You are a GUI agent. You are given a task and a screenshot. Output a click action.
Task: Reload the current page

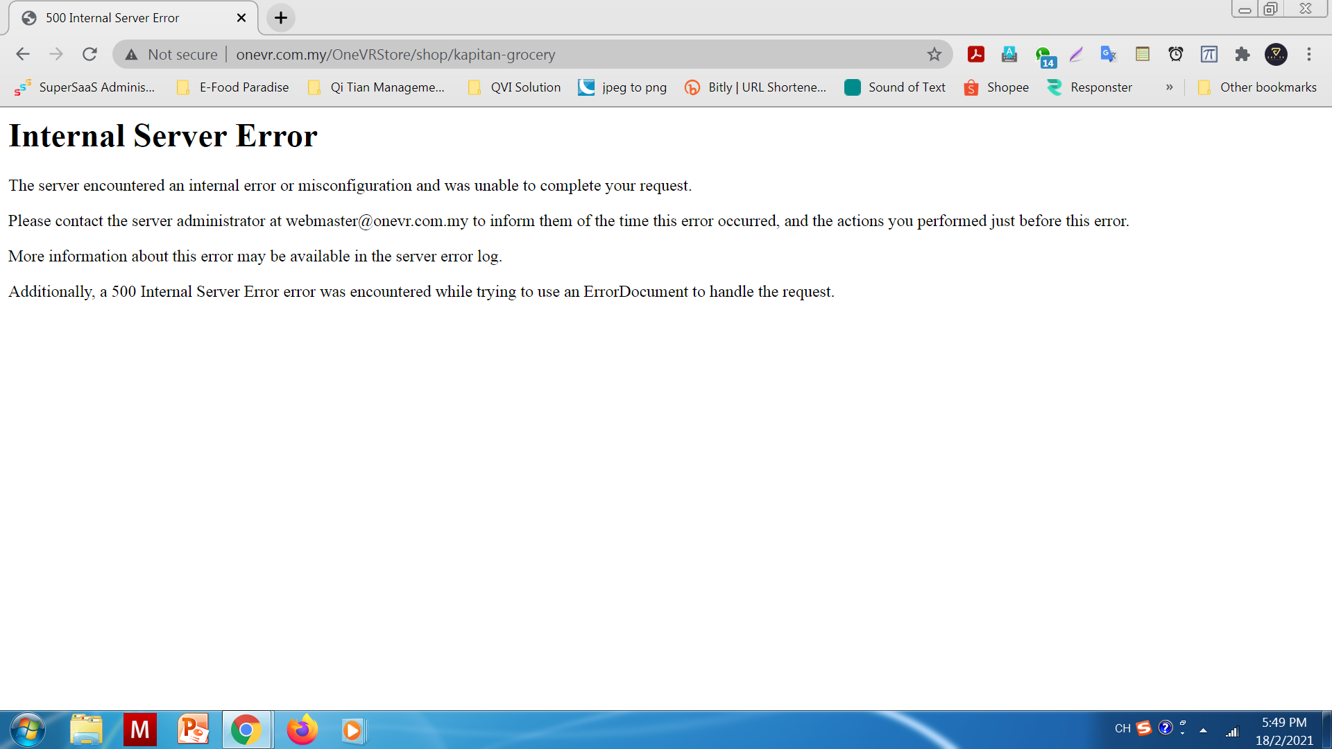pos(89,54)
